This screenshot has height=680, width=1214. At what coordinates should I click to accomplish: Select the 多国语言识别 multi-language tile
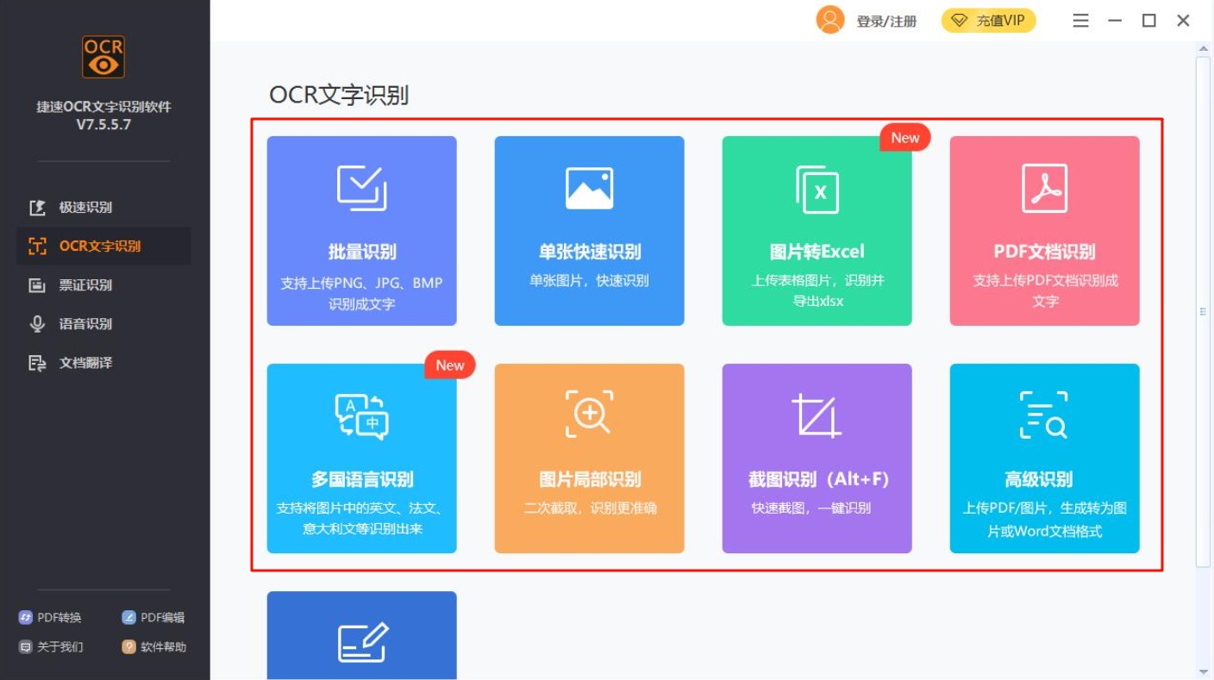click(x=361, y=459)
